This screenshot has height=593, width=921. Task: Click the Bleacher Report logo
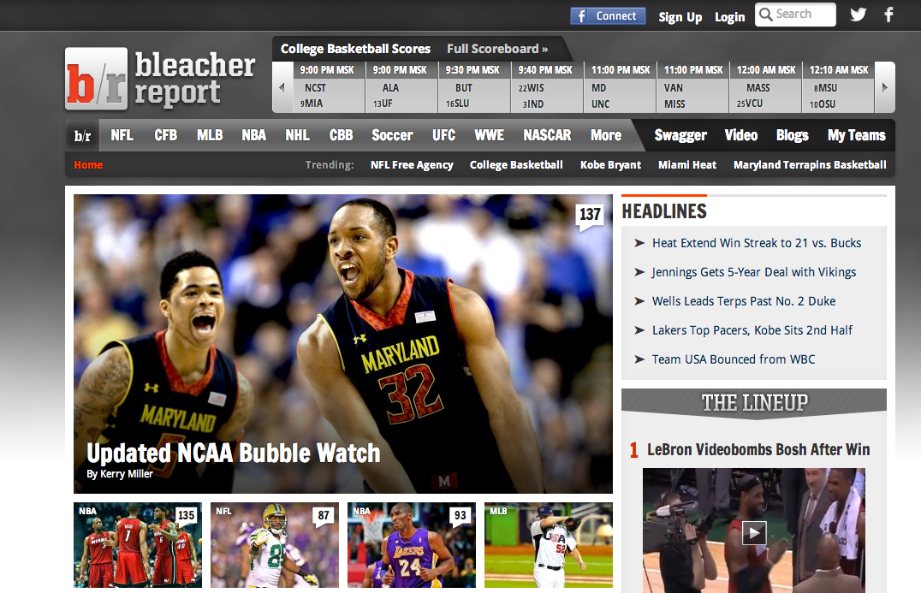(160, 79)
